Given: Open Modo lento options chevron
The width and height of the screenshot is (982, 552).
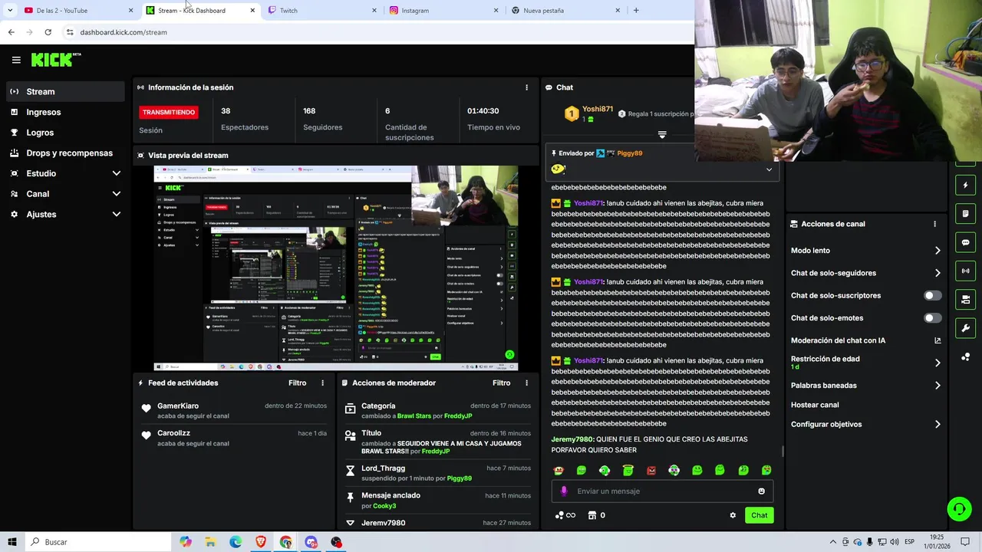Looking at the screenshot, I should (938, 251).
